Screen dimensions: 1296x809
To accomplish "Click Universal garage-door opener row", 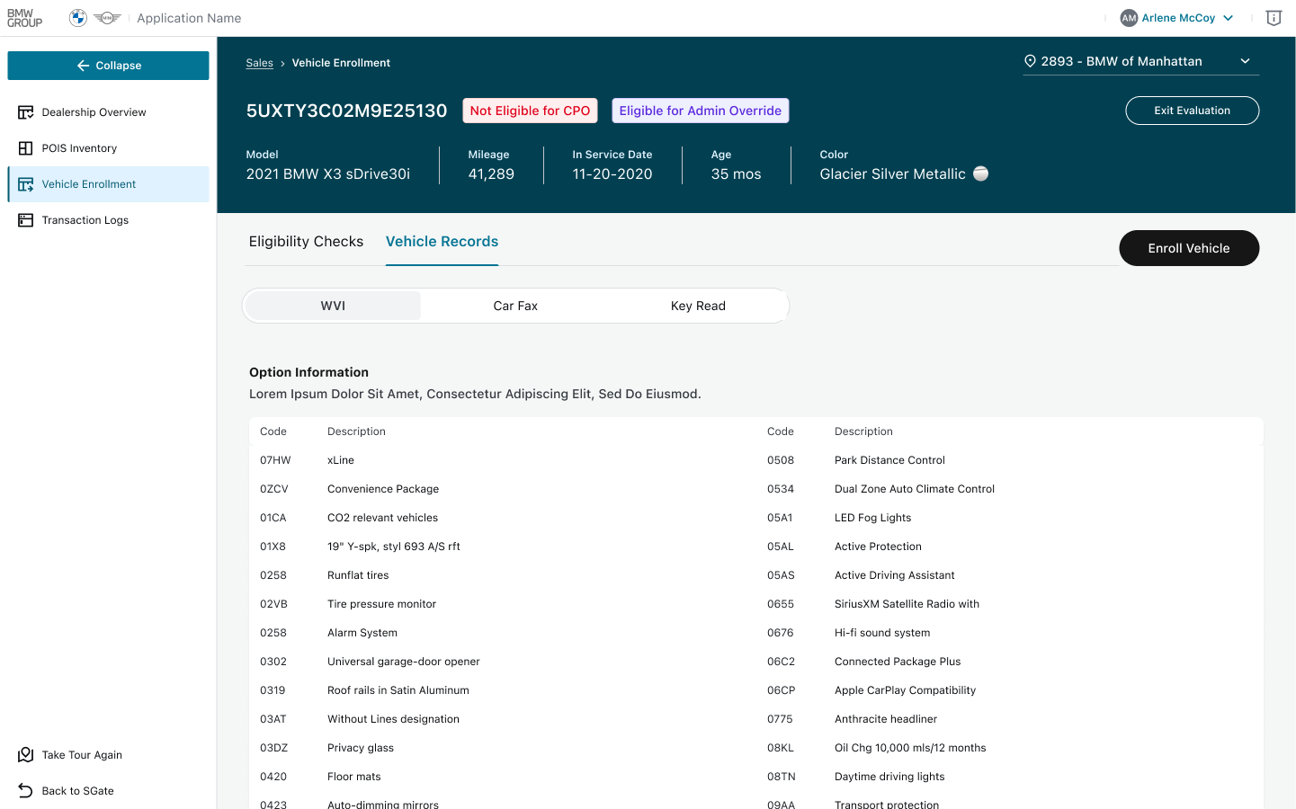I will pyautogui.click(x=503, y=662).
